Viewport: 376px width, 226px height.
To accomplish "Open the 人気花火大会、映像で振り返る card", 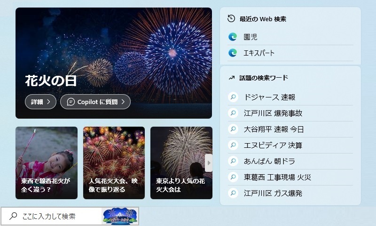I will 114,163.
